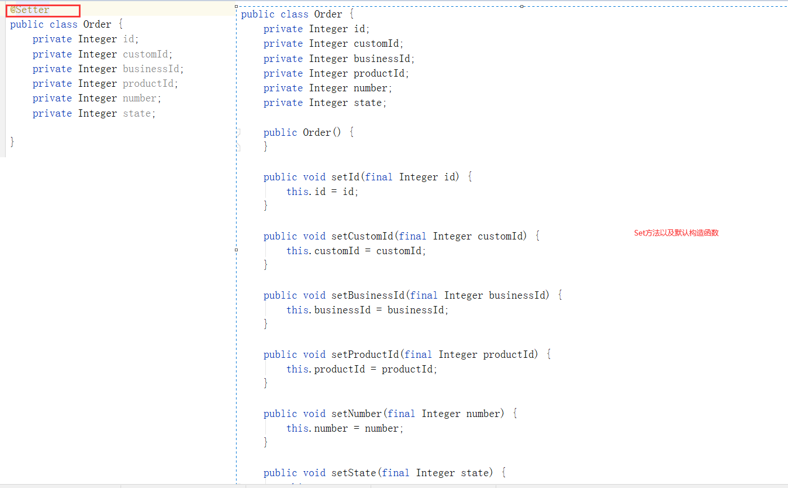
Task: Click 'private Integer state;' in left editor
Action: [x=94, y=113]
